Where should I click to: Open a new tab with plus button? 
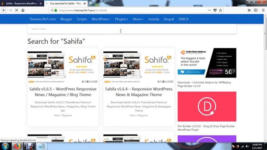91,3
